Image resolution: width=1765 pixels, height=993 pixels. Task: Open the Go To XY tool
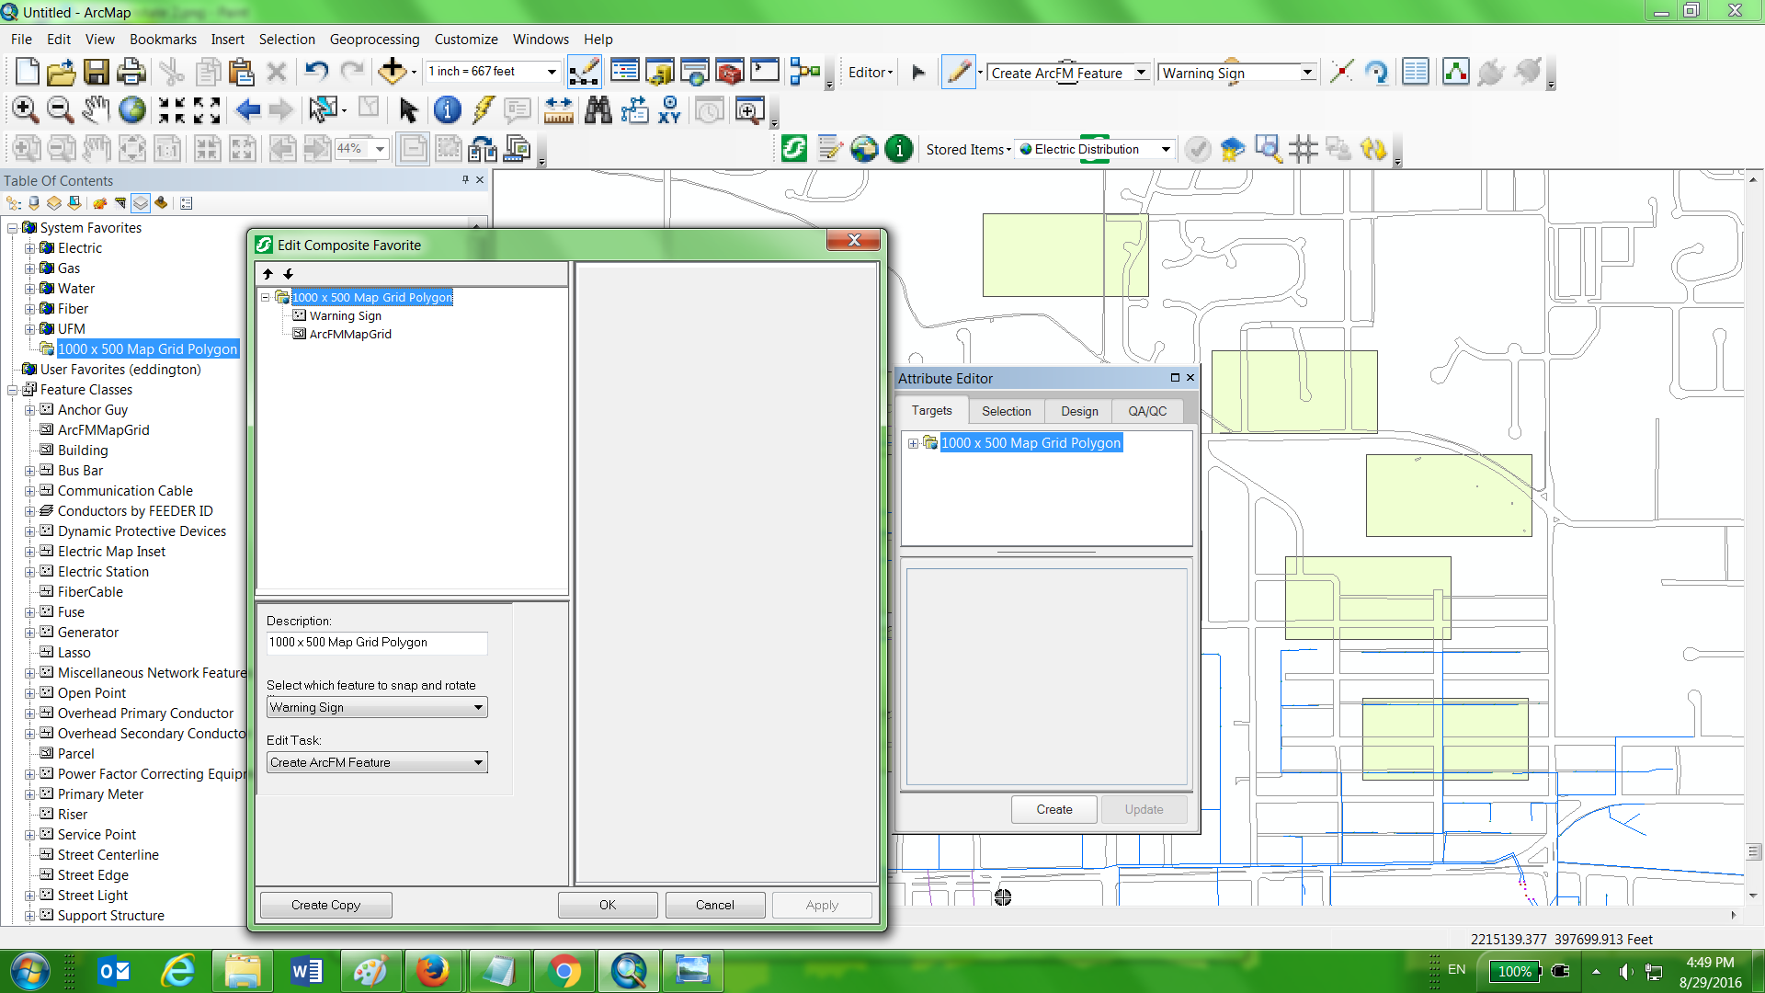(x=670, y=109)
